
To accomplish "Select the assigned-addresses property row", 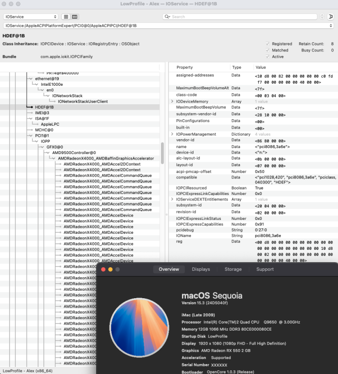I will pos(253,79).
